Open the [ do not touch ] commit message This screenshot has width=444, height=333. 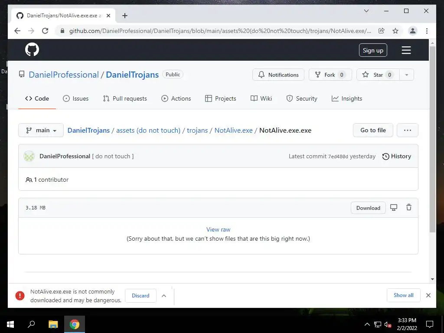coord(113,156)
